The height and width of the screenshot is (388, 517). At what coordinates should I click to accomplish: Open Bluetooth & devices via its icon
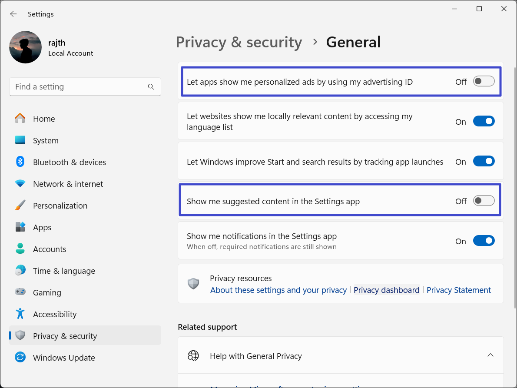click(20, 162)
